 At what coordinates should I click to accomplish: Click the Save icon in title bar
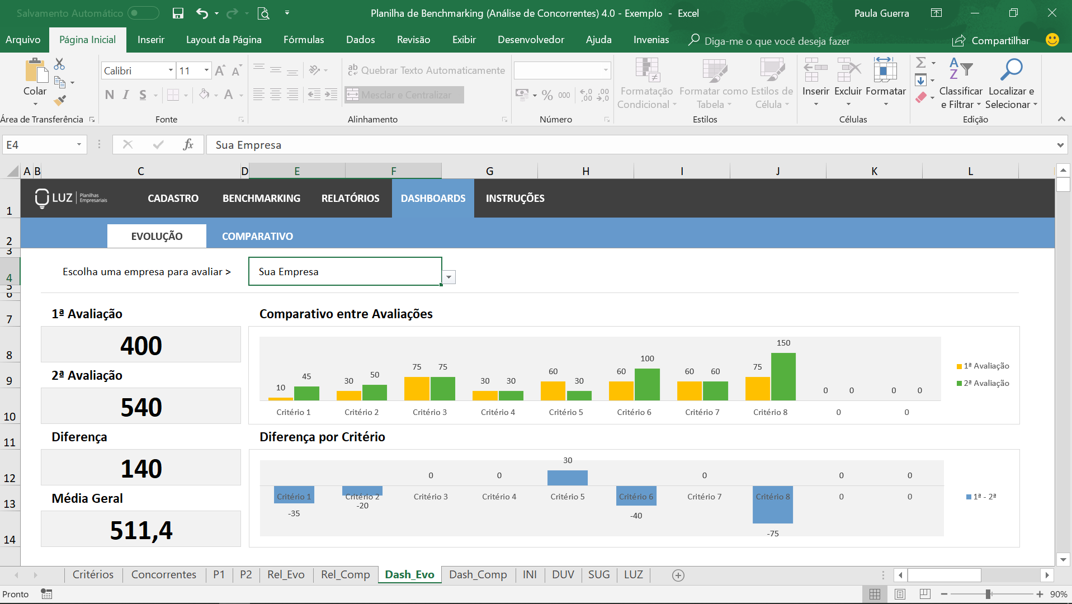[178, 13]
